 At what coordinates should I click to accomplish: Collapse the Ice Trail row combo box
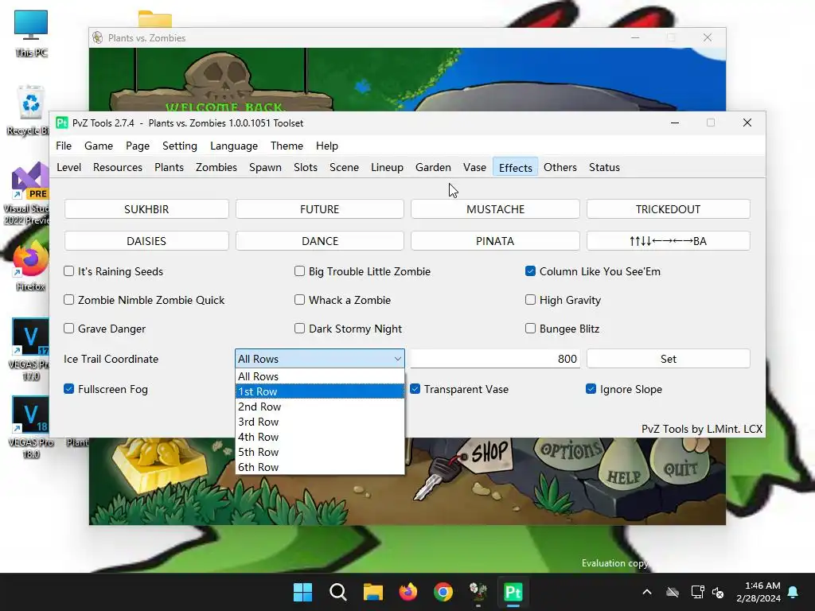320,359
